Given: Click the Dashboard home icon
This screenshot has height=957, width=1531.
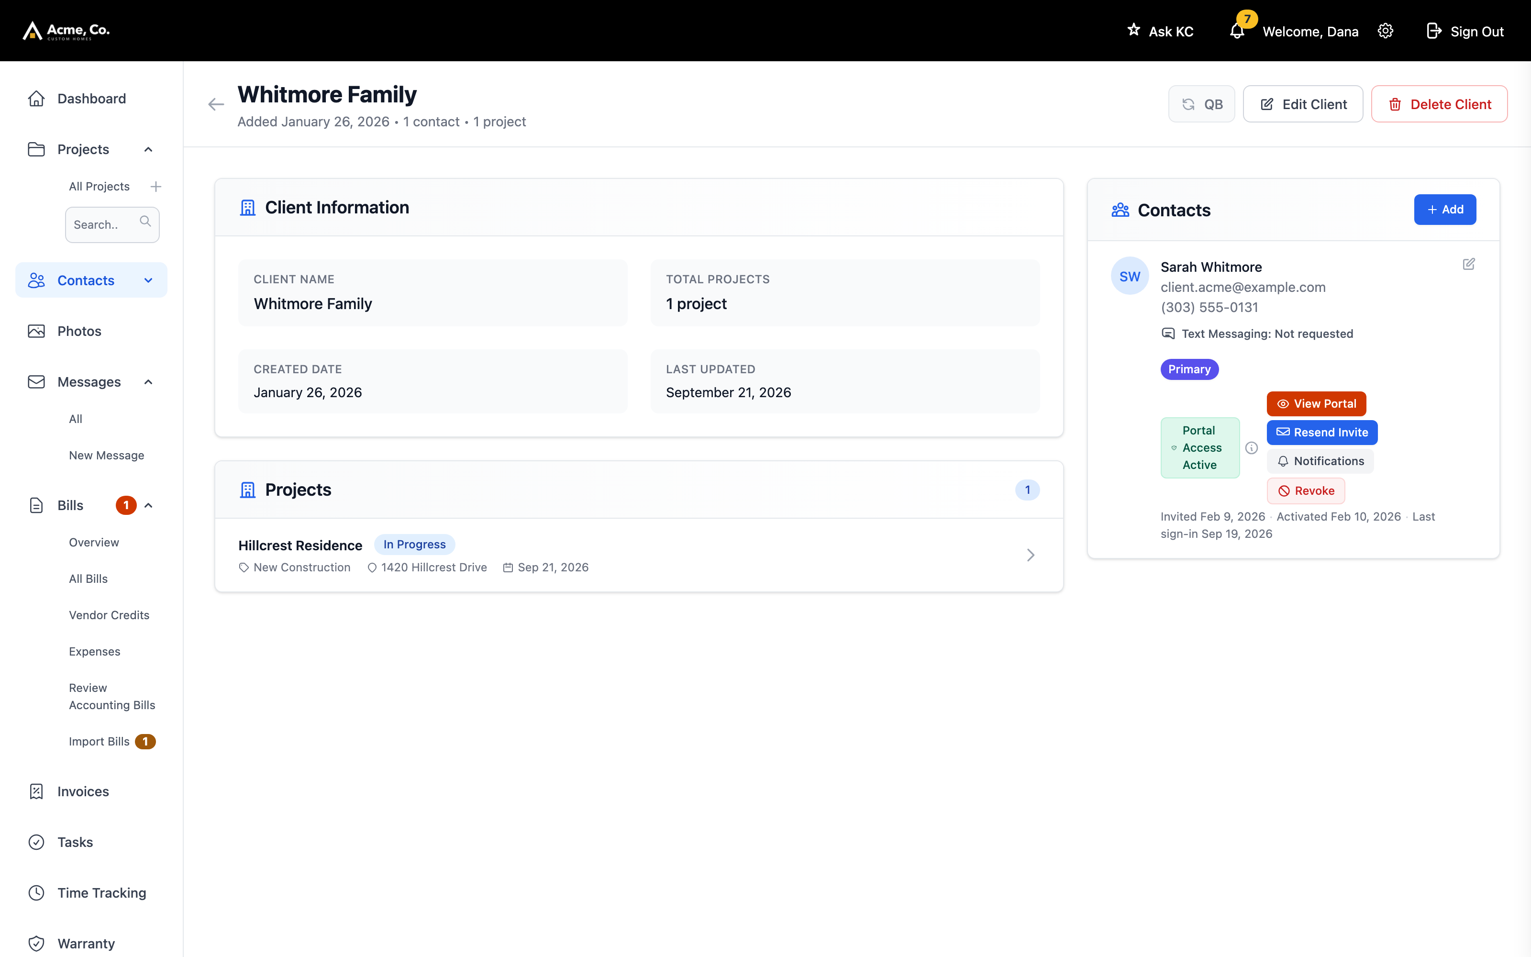Looking at the screenshot, I should pyautogui.click(x=36, y=99).
